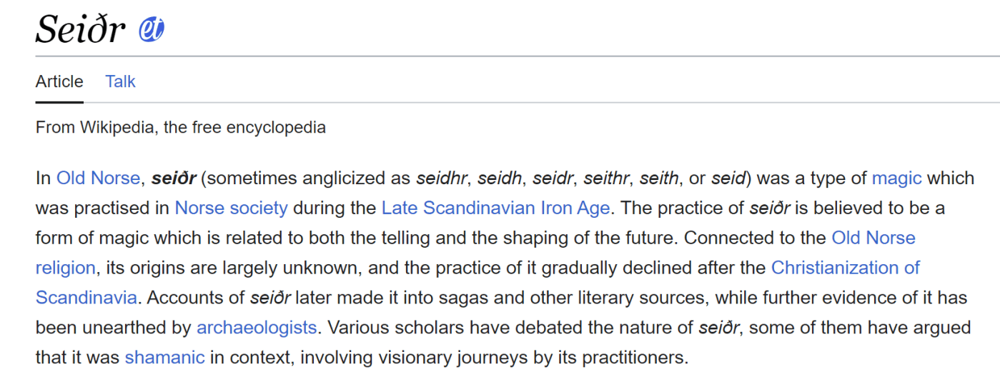
Task: Click 'From Wikipedia, the free encyclopedia' tagline
Action: coord(181,128)
